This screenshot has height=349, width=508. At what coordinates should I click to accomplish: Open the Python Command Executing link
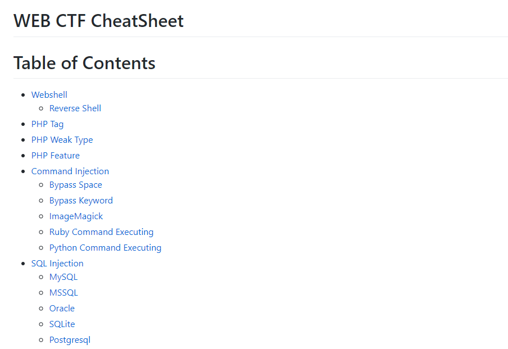point(105,248)
